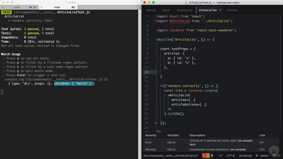Viewport: 283px width, 159px height.
Task: Open the line ending LF selector
Action: coord(221,155)
